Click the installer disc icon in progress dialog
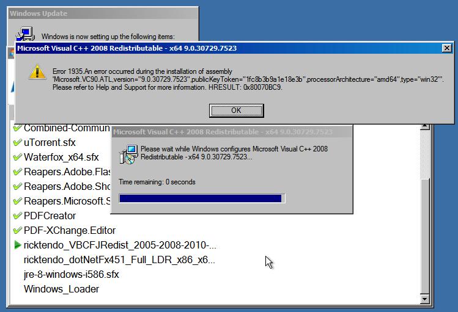 coord(128,154)
